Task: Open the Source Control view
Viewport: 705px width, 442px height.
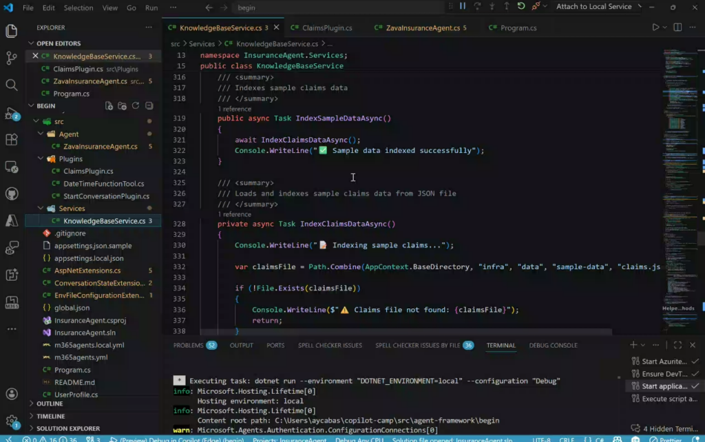Action: coord(11,58)
